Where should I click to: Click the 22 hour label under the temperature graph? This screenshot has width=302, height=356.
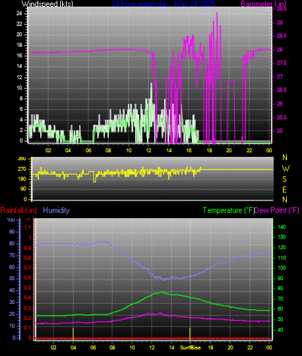coord(250,347)
